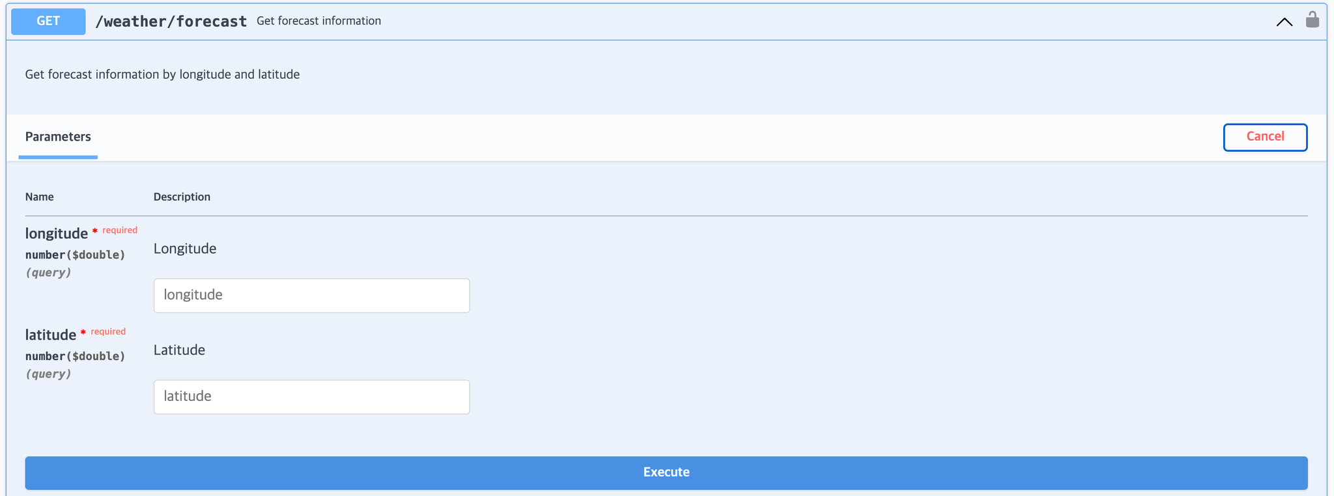This screenshot has width=1334, height=496.
Task: Click the blue GET method badge
Action: pyautogui.click(x=48, y=21)
